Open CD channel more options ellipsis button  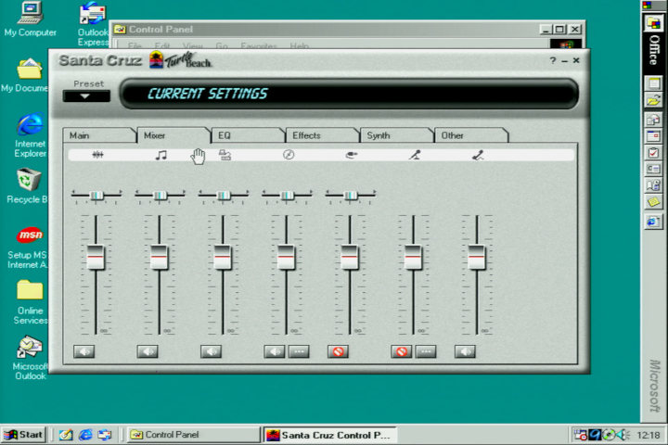[x=299, y=351]
